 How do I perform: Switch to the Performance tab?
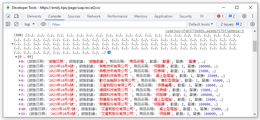pos(118,16)
